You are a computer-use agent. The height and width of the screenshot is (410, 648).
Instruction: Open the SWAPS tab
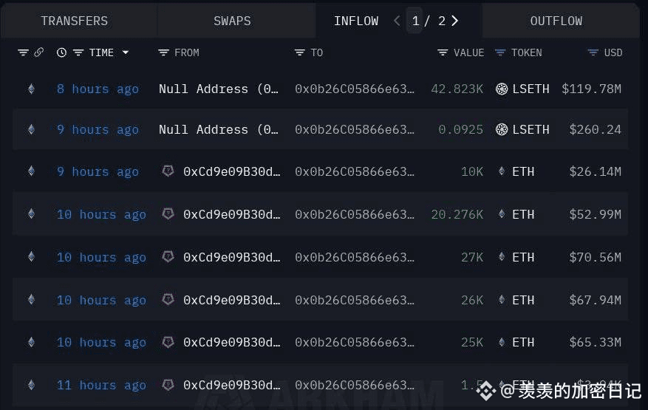coord(232,21)
